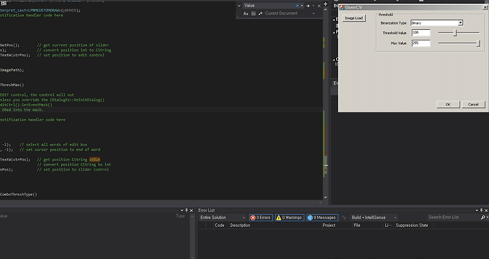Click the comment 'get current position of slider'

click(x=73, y=45)
